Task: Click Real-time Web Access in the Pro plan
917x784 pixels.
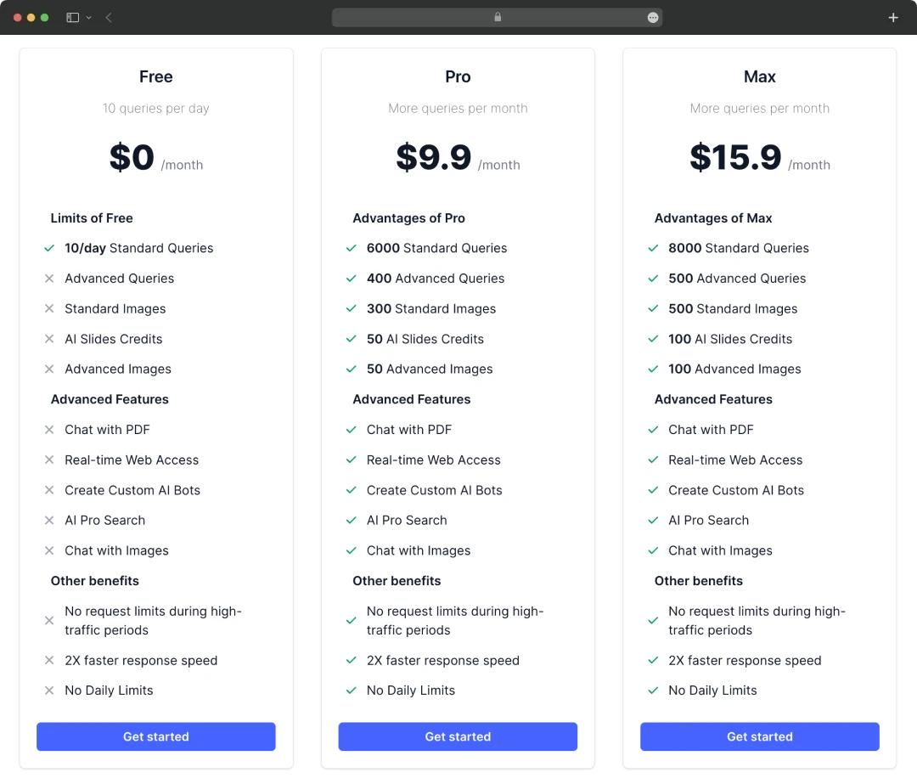Action: pyautogui.click(x=433, y=460)
